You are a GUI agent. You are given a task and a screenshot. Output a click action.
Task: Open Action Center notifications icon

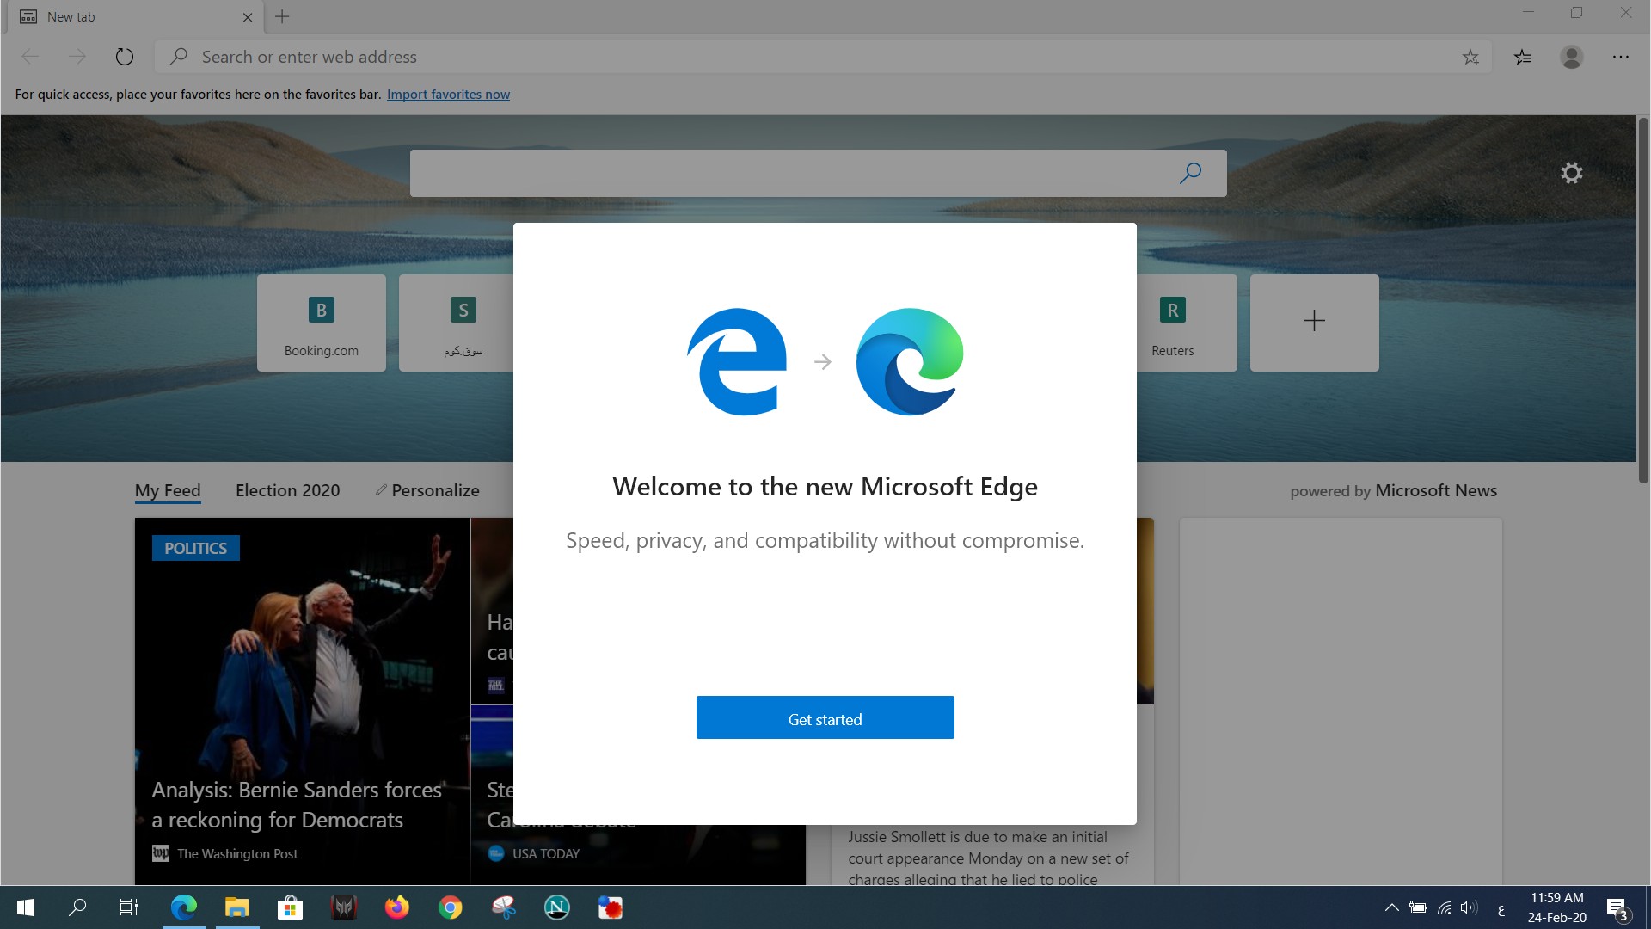1617,907
